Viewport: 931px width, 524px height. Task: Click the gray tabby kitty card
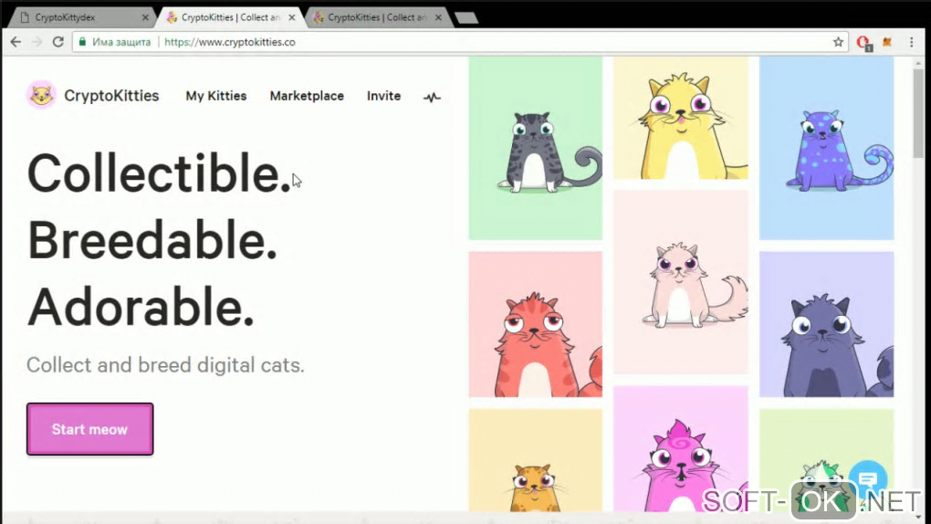[x=536, y=148]
